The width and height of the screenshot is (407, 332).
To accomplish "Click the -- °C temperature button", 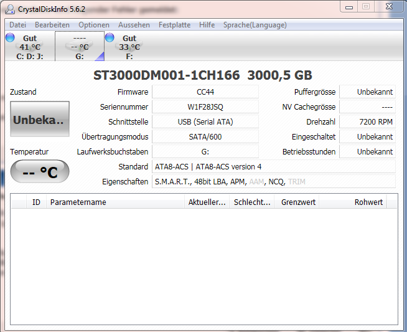I will coord(40,171).
